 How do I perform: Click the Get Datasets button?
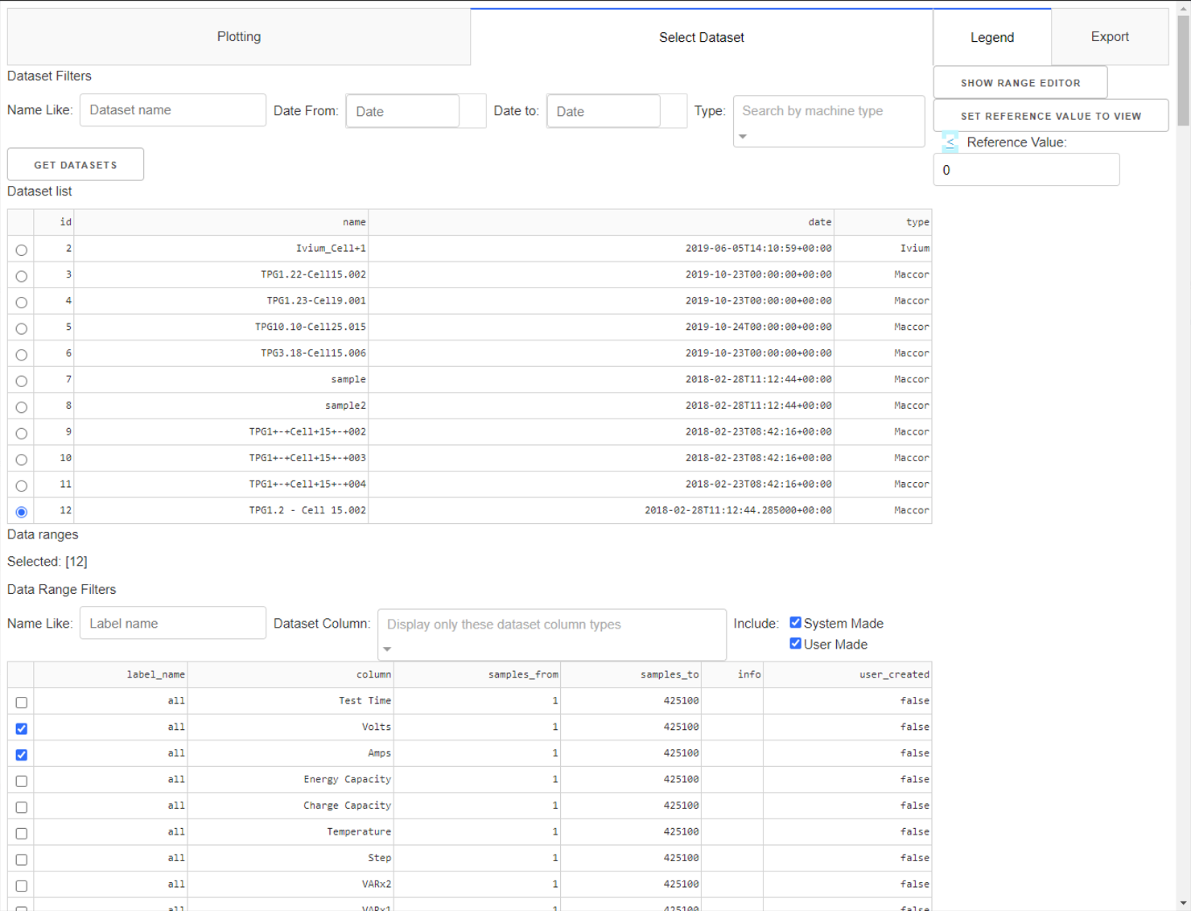(x=76, y=164)
